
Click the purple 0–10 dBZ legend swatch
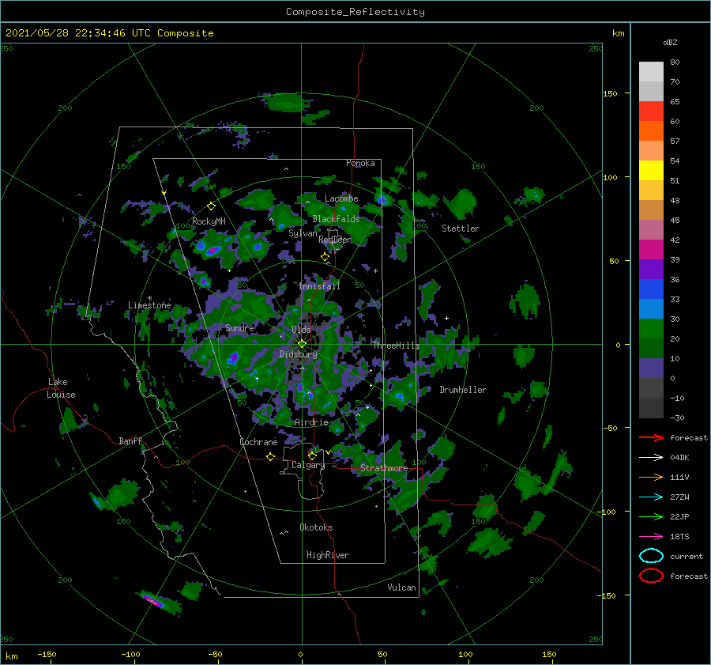pyautogui.click(x=651, y=368)
